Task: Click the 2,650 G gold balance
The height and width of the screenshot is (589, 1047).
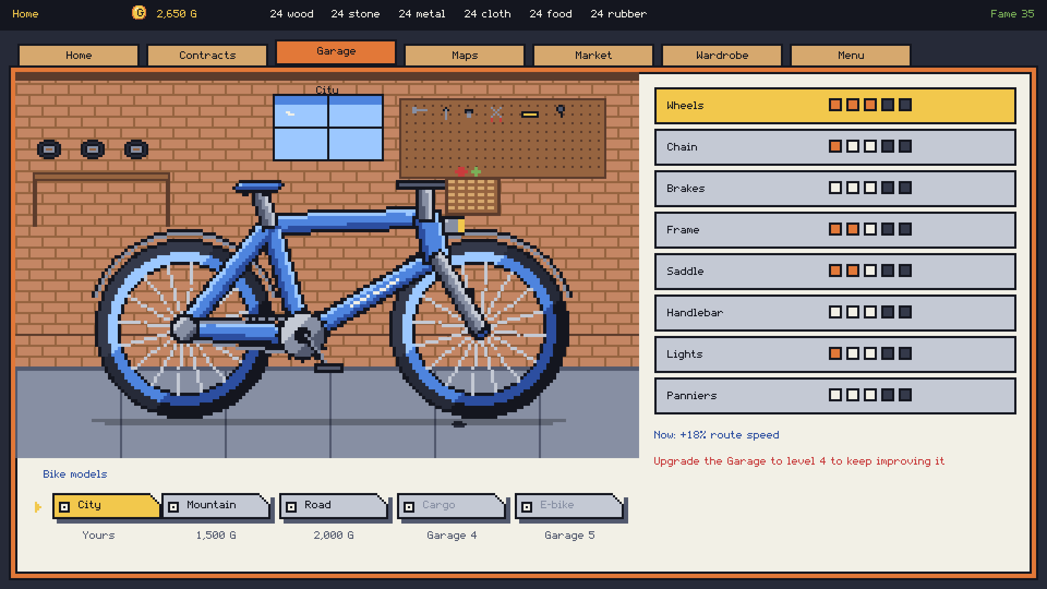Action: coord(176,14)
